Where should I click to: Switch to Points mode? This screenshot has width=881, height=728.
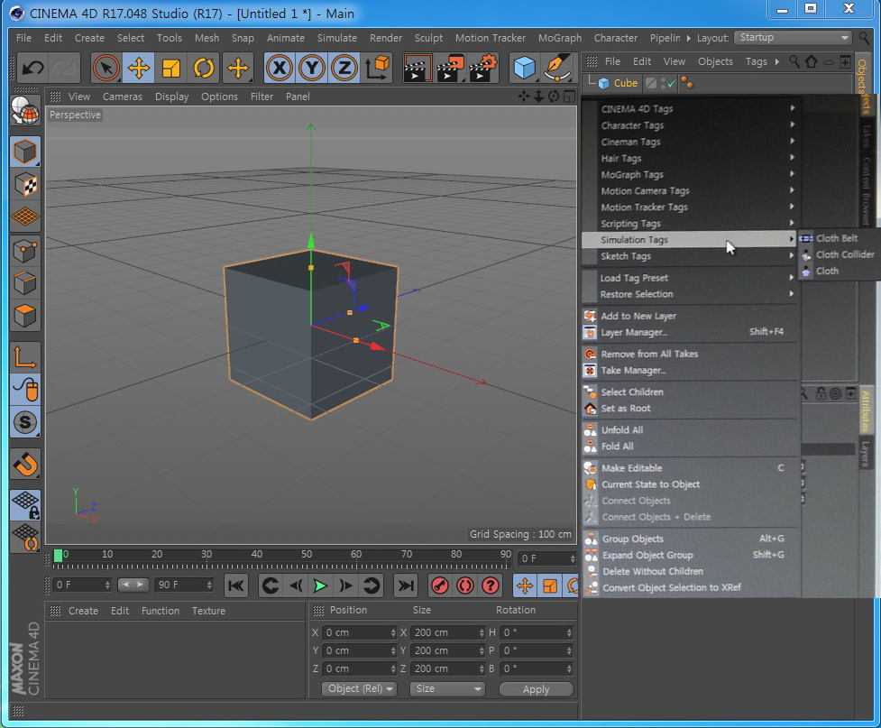pyautogui.click(x=24, y=251)
